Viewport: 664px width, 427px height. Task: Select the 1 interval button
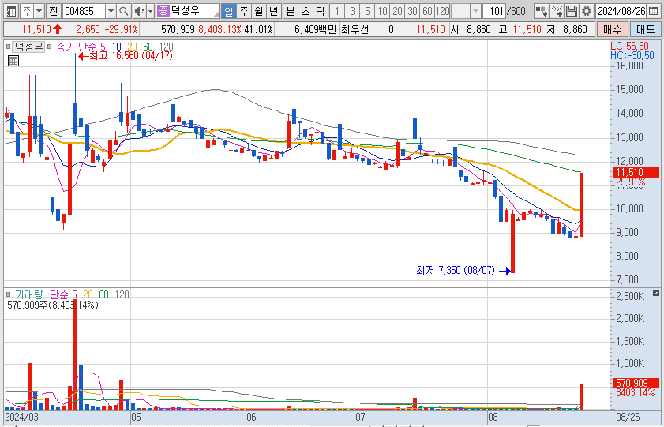coord(337,11)
